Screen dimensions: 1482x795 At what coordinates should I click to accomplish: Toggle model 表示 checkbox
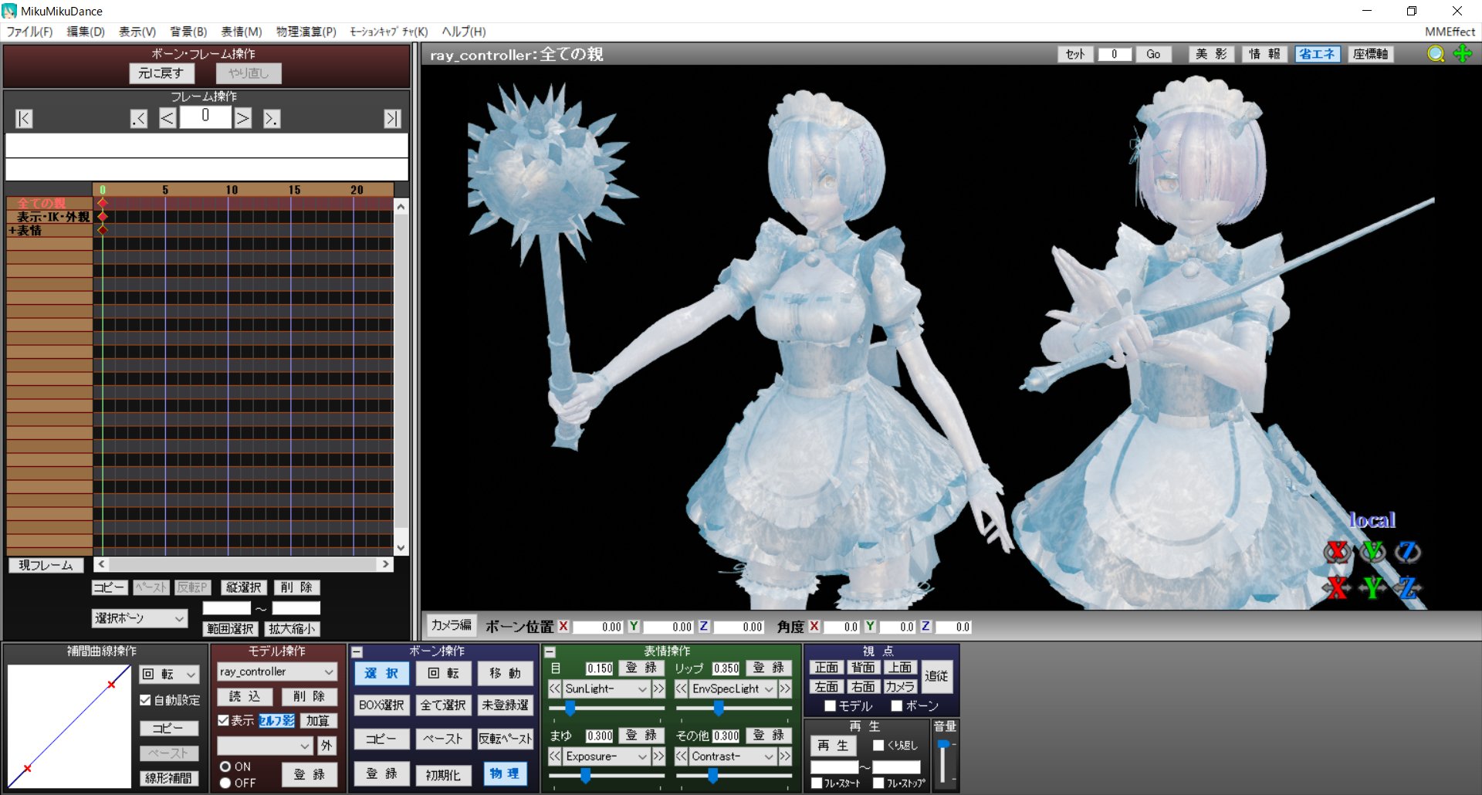223,720
